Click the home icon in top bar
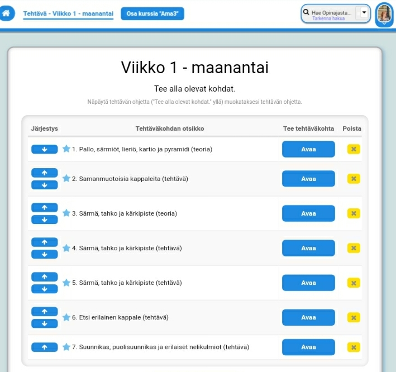 7,13
